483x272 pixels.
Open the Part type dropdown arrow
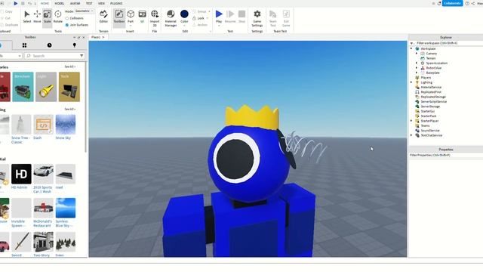pos(131,26)
